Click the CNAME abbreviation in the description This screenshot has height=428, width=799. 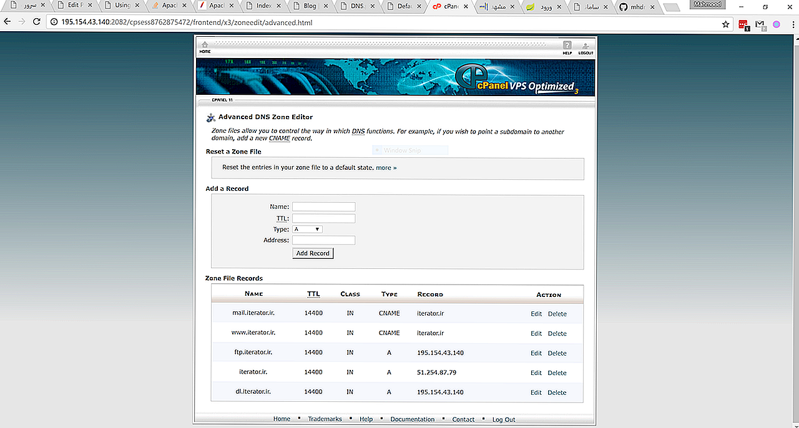pos(280,139)
